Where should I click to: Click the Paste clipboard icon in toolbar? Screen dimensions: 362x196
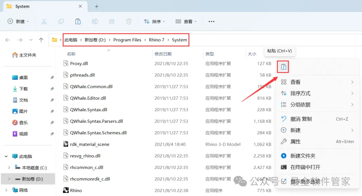click(x=78, y=21)
